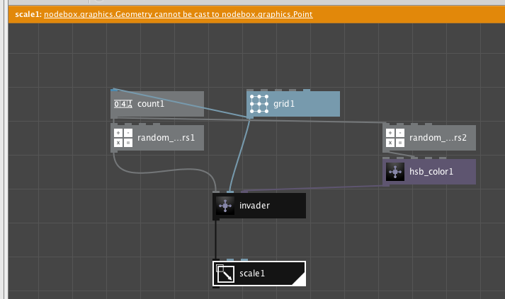Click the scale1 rendered-node corner triangle
This screenshot has width=505, height=299.
(300, 280)
